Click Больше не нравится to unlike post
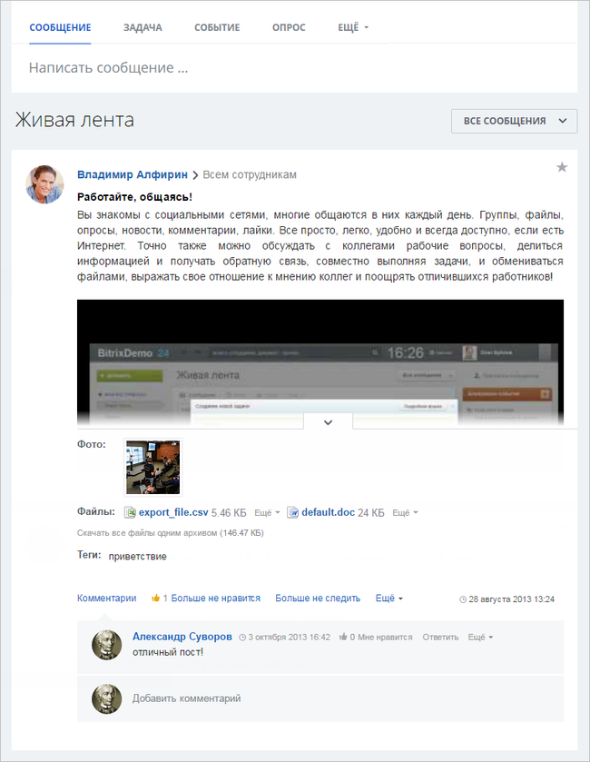This screenshot has width=590, height=762. [216, 599]
